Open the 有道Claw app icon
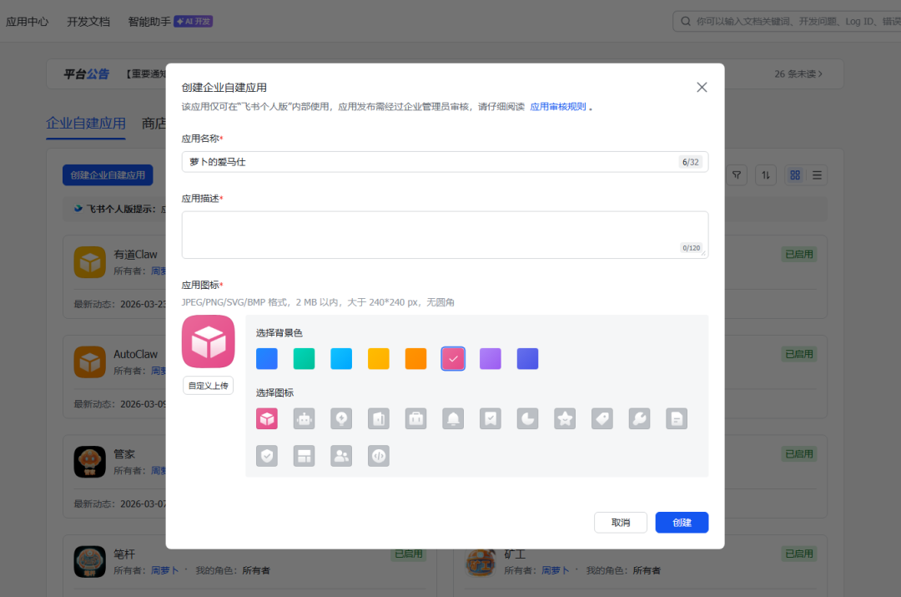This screenshot has height=597, width=901. point(89,262)
